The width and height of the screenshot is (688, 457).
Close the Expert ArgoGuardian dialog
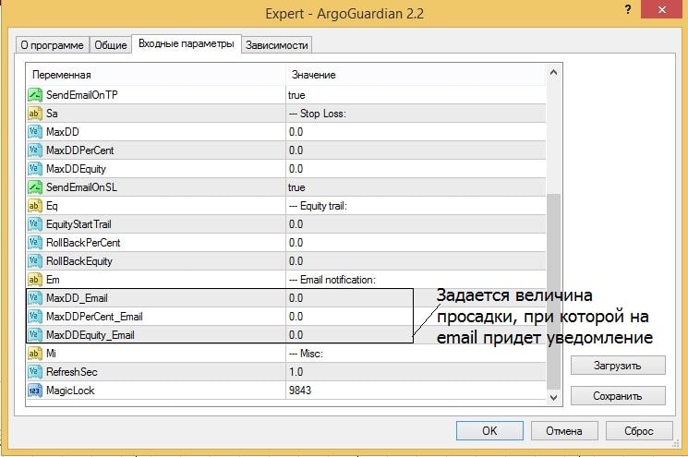662,9
